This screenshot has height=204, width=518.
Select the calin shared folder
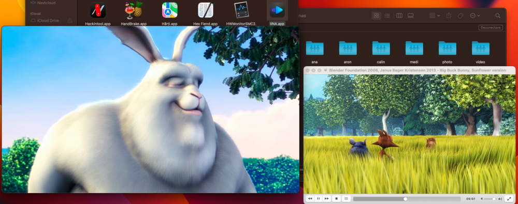click(x=381, y=48)
